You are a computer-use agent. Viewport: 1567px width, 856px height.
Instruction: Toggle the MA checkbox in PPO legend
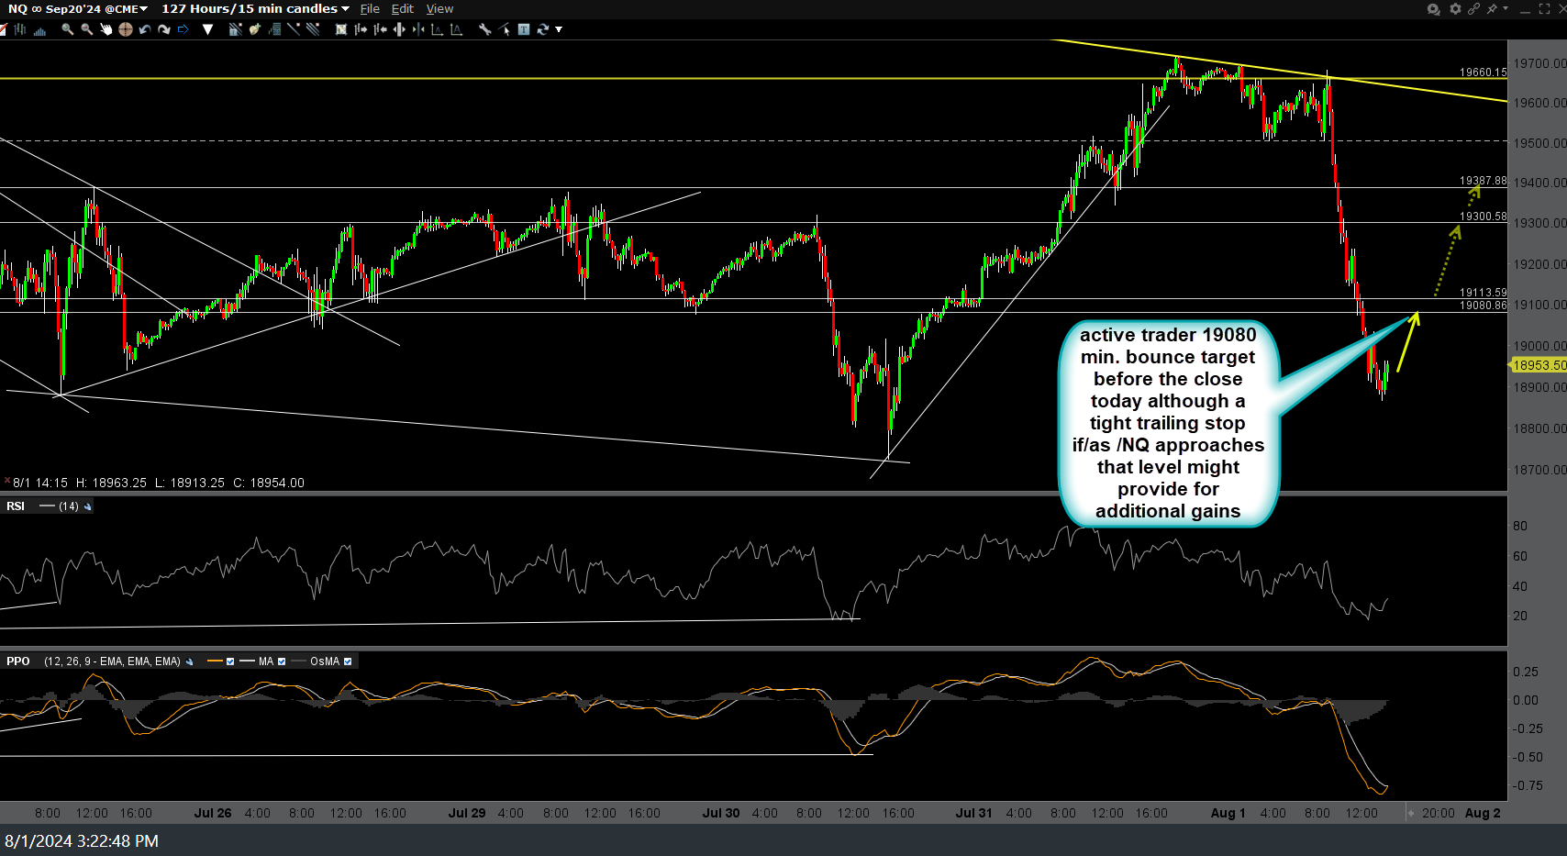point(281,661)
